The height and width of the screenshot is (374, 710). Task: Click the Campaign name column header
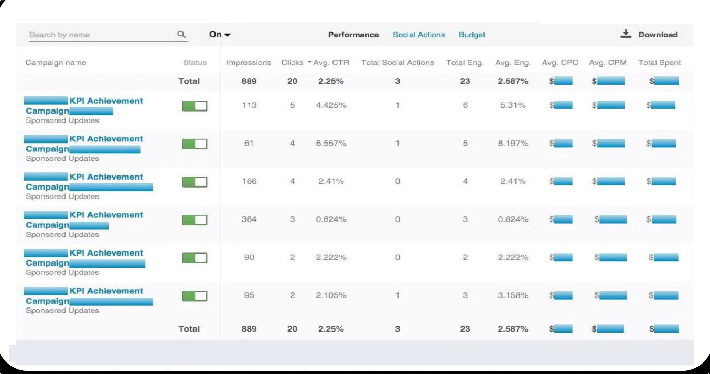(x=56, y=62)
